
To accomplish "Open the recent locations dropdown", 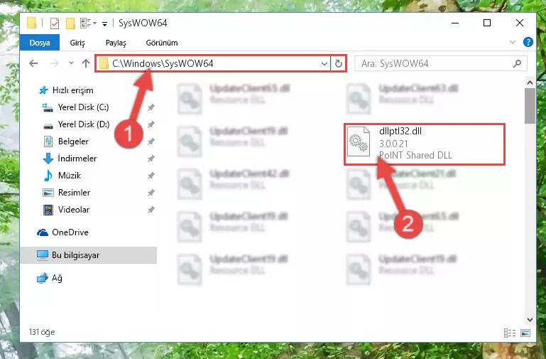I will (x=72, y=63).
